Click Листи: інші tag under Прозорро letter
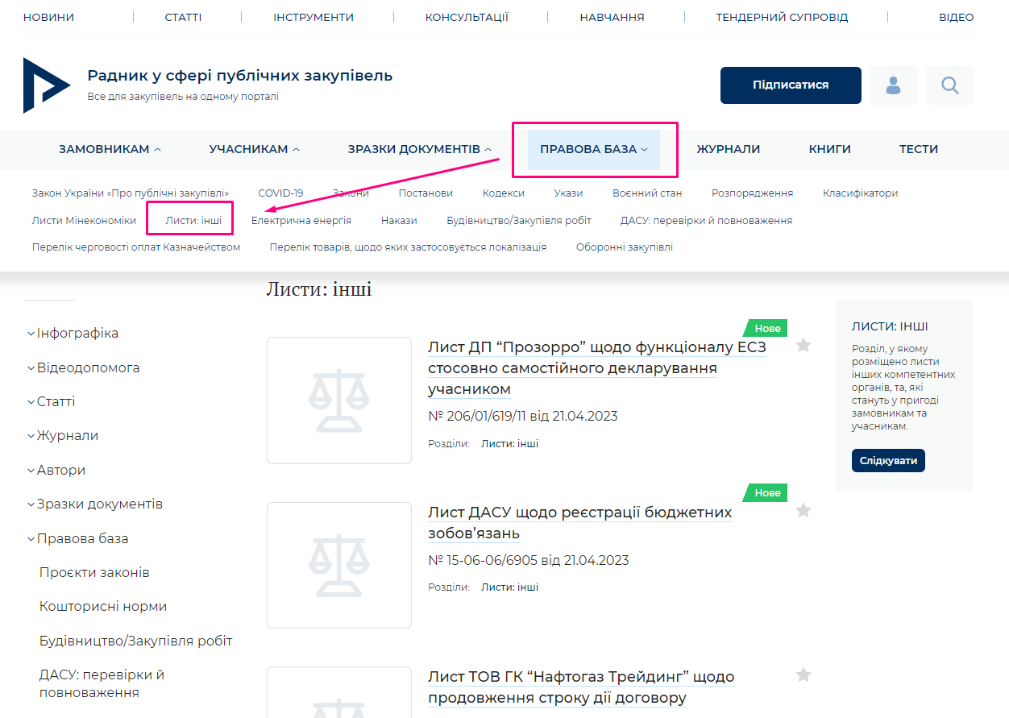Viewport: 1009px width, 718px height. point(509,444)
